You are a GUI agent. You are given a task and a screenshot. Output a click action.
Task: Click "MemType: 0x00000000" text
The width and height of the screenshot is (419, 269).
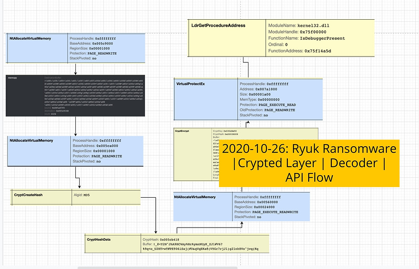click(x=259, y=100)
